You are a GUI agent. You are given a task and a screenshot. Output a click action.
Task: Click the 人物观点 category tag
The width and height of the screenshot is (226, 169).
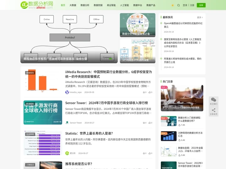30,165
